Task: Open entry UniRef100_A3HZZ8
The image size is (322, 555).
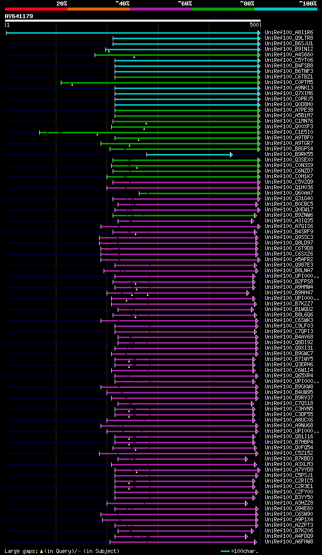Action: (289, 503)
